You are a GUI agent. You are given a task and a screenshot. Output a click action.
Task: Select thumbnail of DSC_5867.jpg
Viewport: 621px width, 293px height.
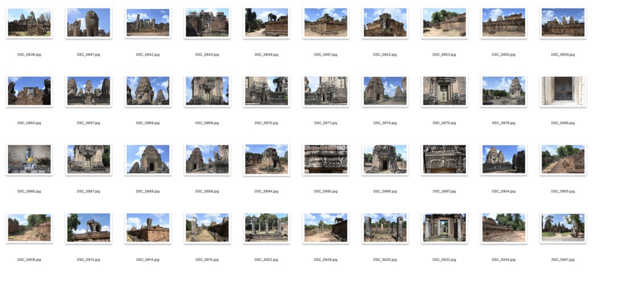89,91
